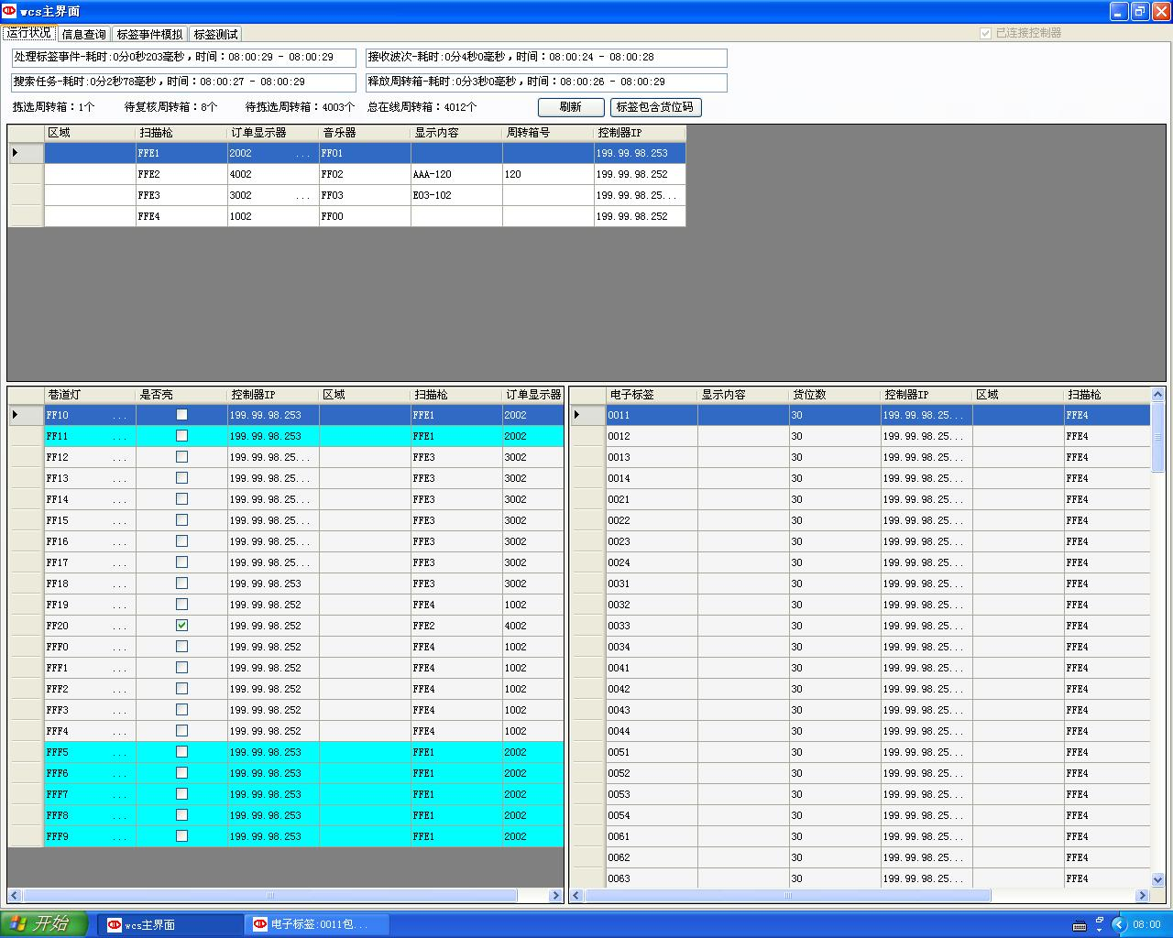This screenshot has width=1173, height=938.
Task: Open the ellipsis button on FF17 row
Action: click(x=120, y=563)
